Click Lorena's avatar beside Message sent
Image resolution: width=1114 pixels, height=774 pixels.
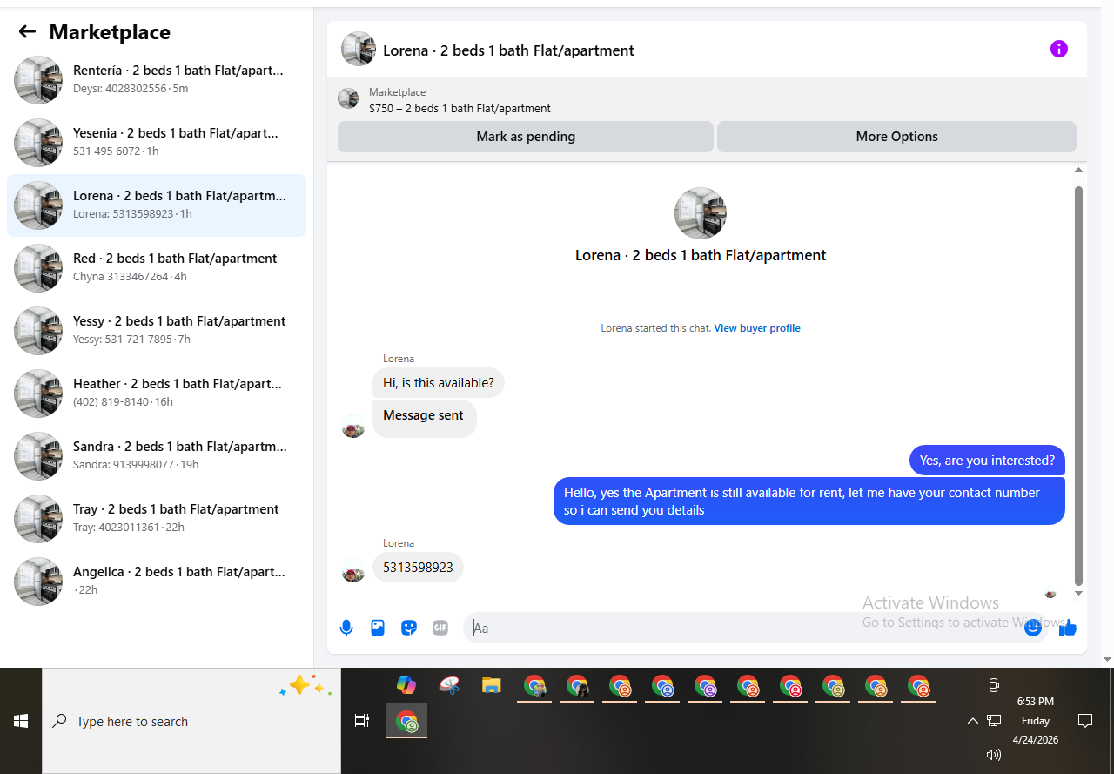pos(353,427)
